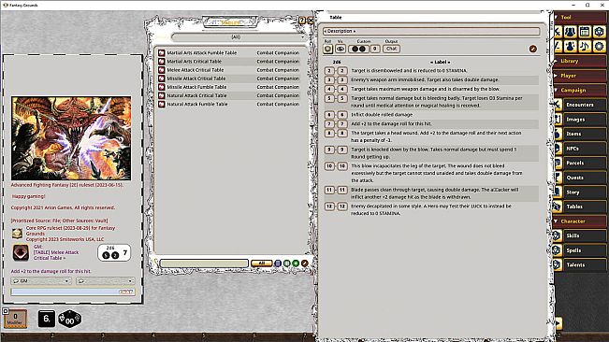The height and width of the screenshot is (342, 609).
Task: Click the Modifier box on desktop
Action: click(15, 319)
